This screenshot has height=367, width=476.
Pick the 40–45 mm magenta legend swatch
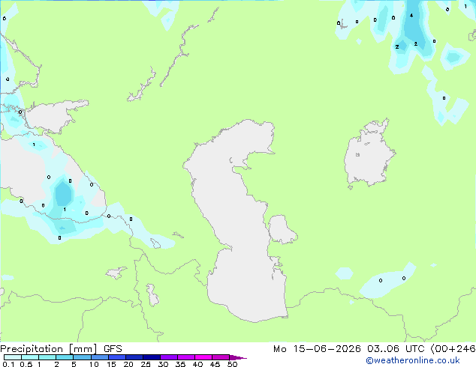(x=203, y=357)
